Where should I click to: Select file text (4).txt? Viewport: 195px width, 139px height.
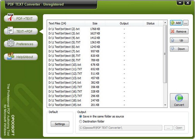coord(105,38)
